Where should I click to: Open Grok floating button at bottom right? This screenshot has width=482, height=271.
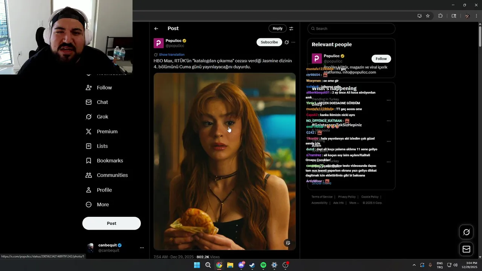pyautogui.click(x=466, y=232)
